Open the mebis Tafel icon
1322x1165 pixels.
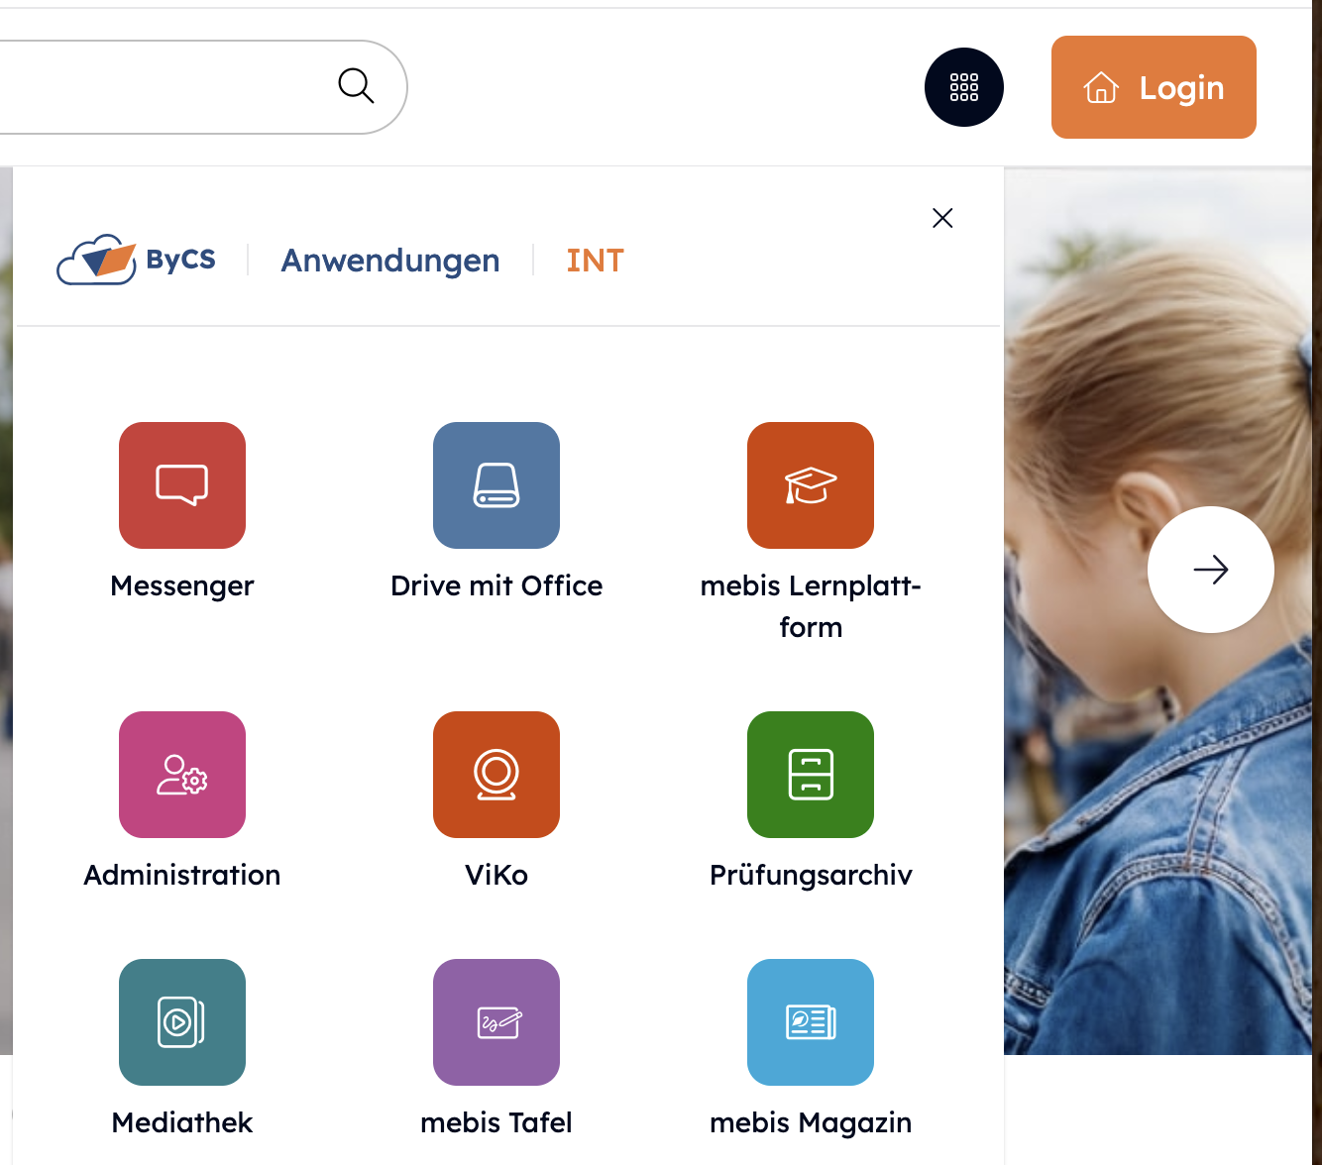pyautogui.click(x=496, y=1022)
